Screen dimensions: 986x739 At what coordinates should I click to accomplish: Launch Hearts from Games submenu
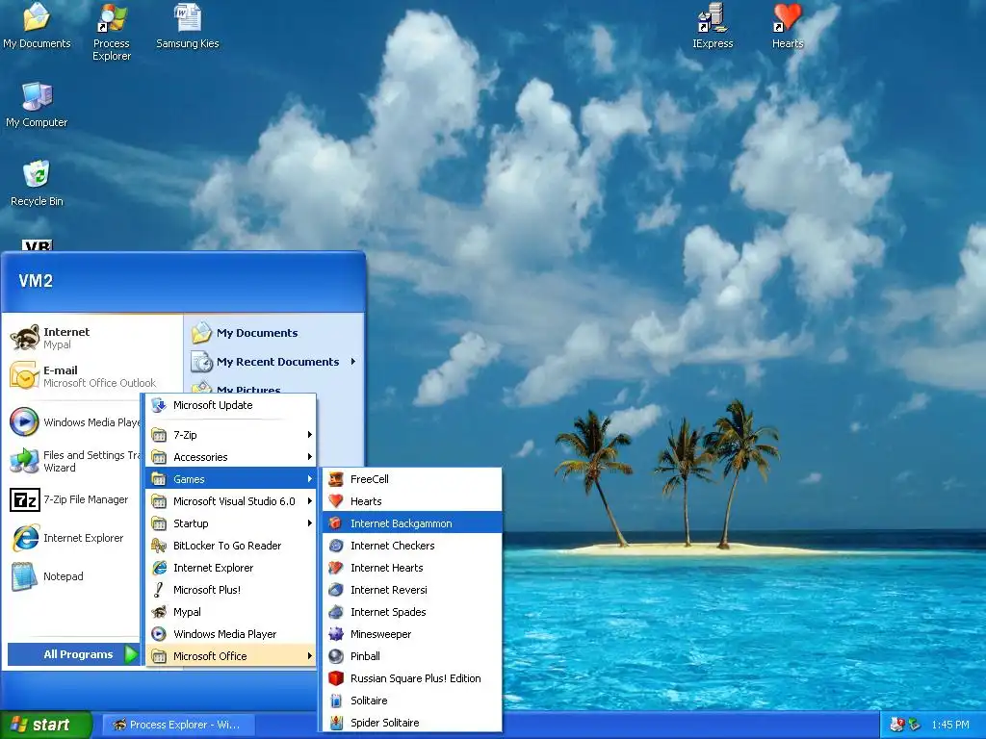click(412, 500)
